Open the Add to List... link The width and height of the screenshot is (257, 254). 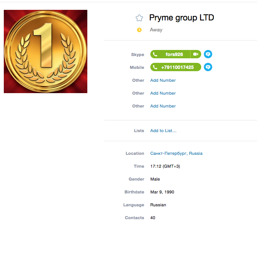pos(163,131)
